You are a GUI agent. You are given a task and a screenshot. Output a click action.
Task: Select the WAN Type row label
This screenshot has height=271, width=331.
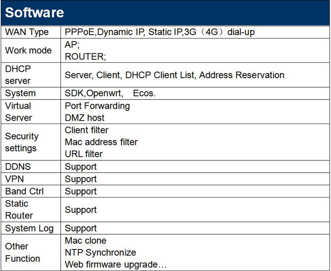click(x=27, y=32)
